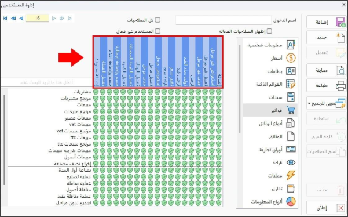348x217 pixels.
Task: Open the قراءة eye icon category
Action: click(x=291, y=162)
